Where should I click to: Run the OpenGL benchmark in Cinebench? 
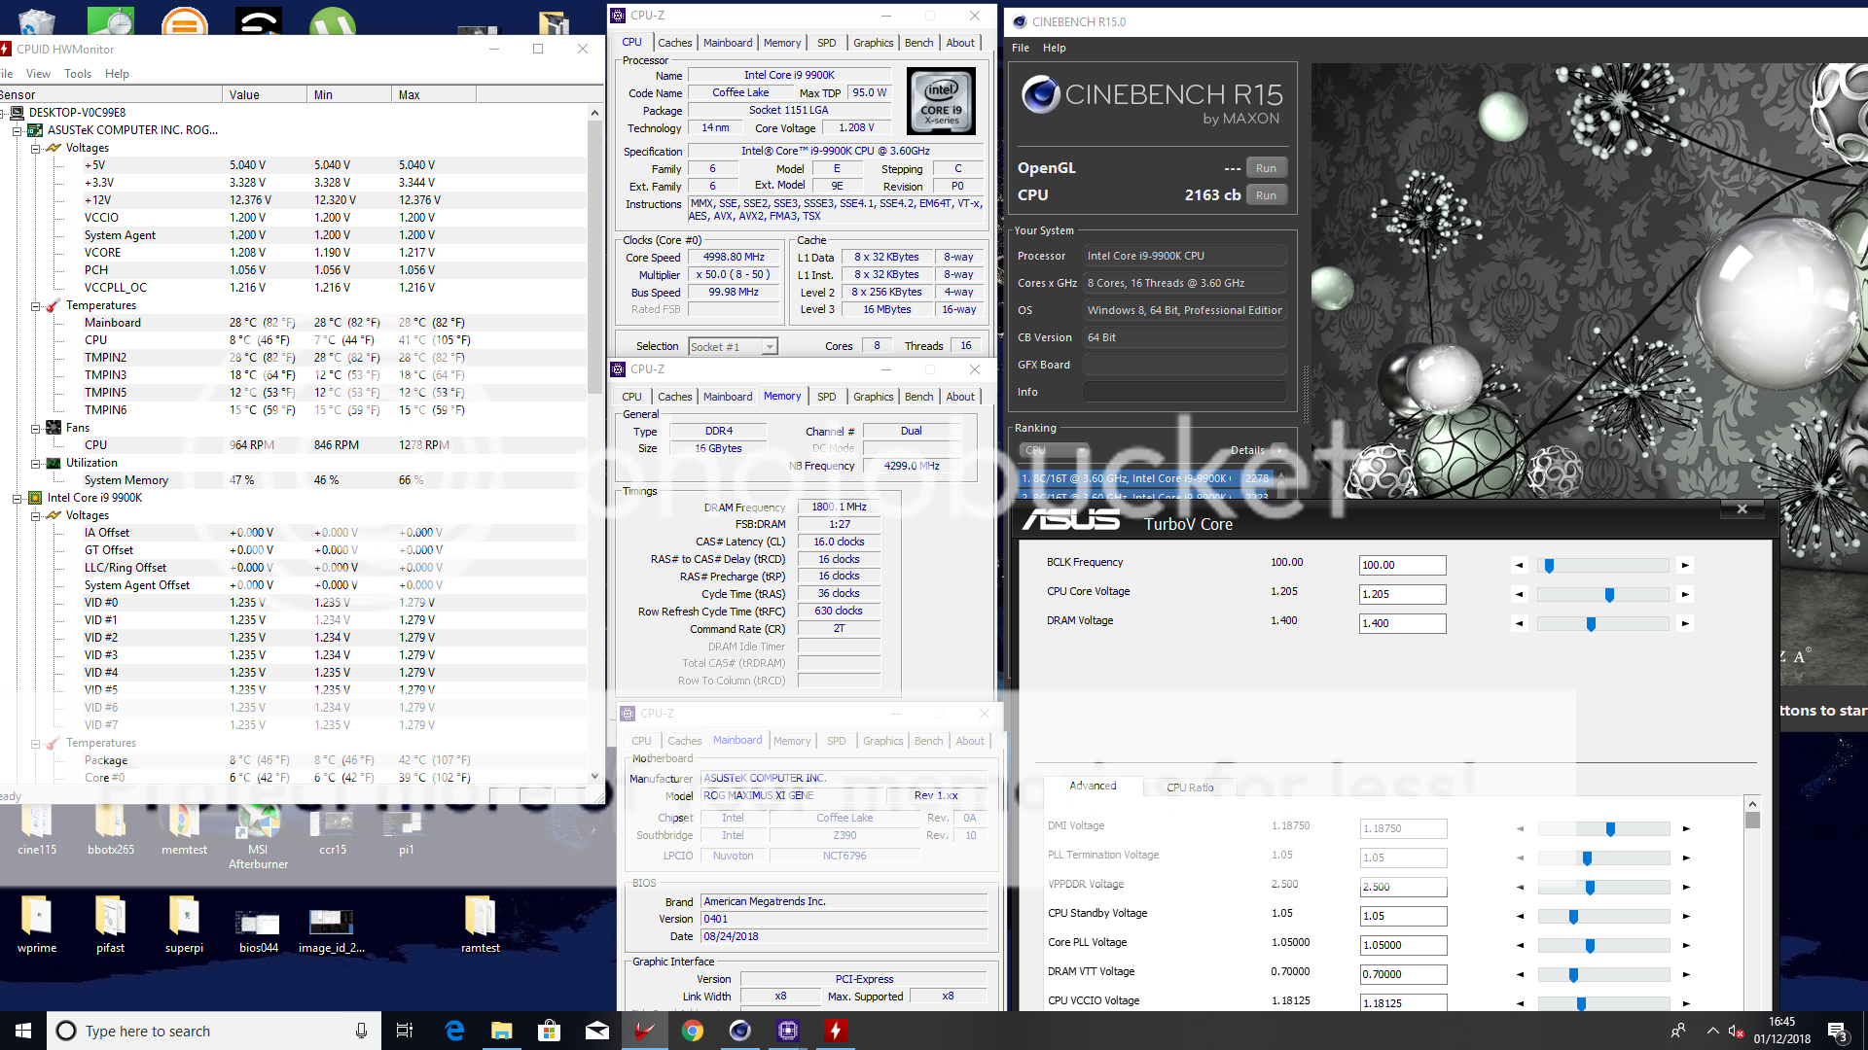click(1266, 168)
